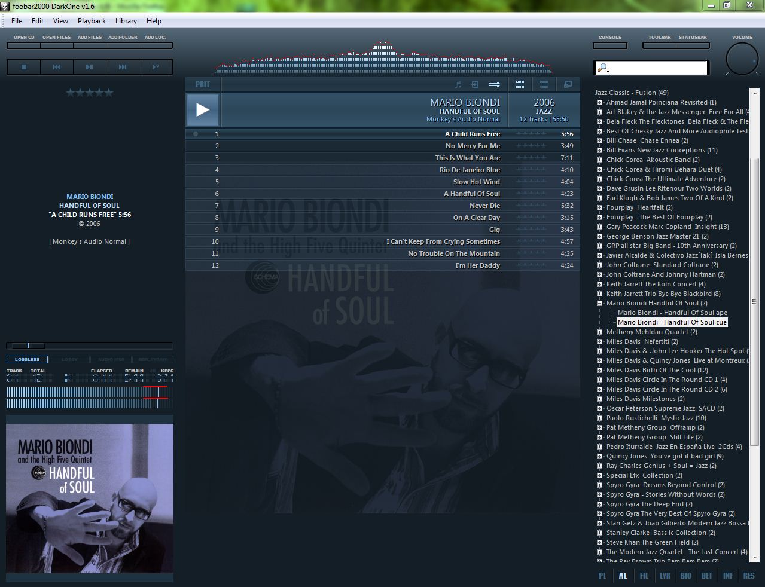The width and height of the screenshot is (765, 587).
Task: Open the File menu
Action: pos(17,21)
